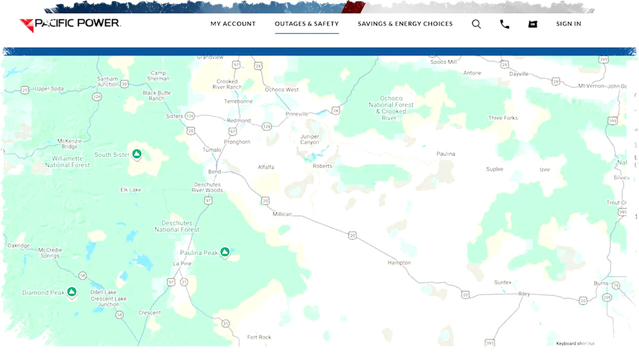Click the Sign In link

coord(568,23)
